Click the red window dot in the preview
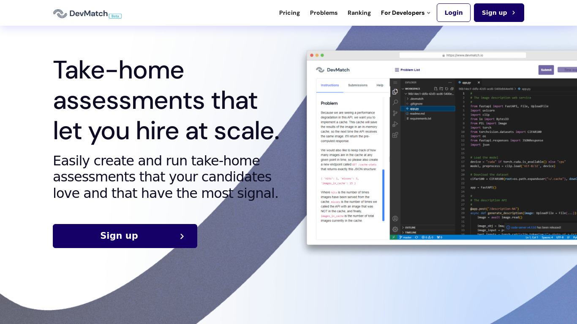 click(312, 55)
